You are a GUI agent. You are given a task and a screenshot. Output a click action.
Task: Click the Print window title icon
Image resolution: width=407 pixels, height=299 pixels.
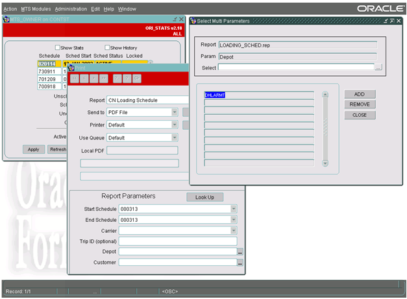71,68
